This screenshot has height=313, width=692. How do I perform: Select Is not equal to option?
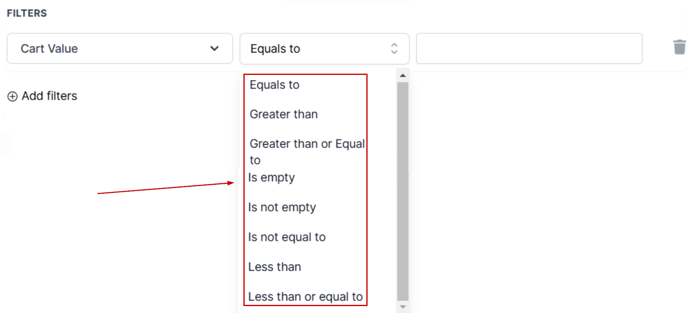click(287, 237)
